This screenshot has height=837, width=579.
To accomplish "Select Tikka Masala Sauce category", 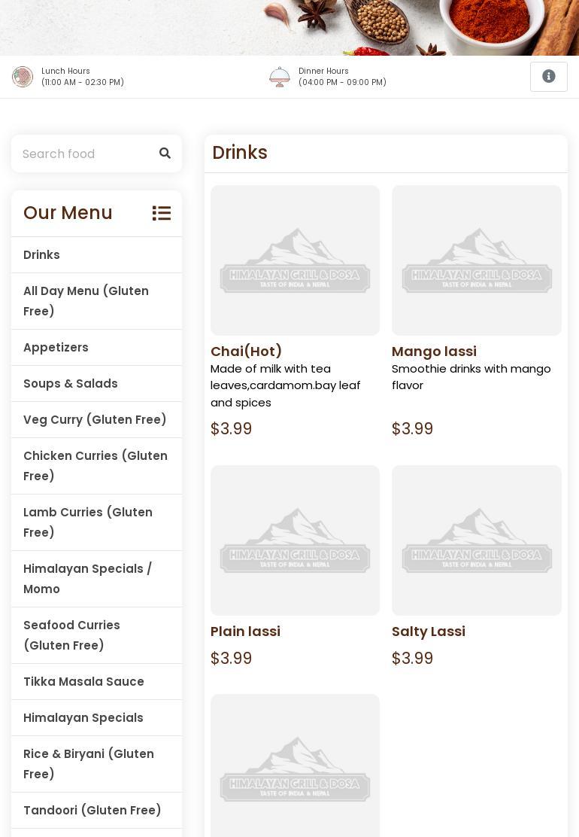I will [96, 682].
